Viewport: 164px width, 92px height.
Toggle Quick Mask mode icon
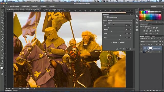(2, 71)
